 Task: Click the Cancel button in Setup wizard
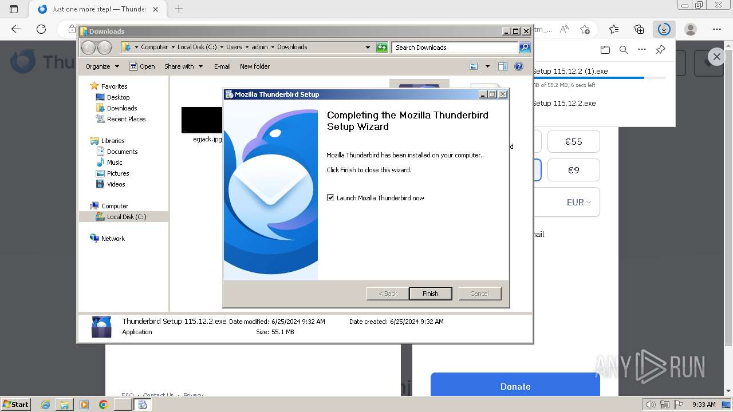[x=479, y=294]
